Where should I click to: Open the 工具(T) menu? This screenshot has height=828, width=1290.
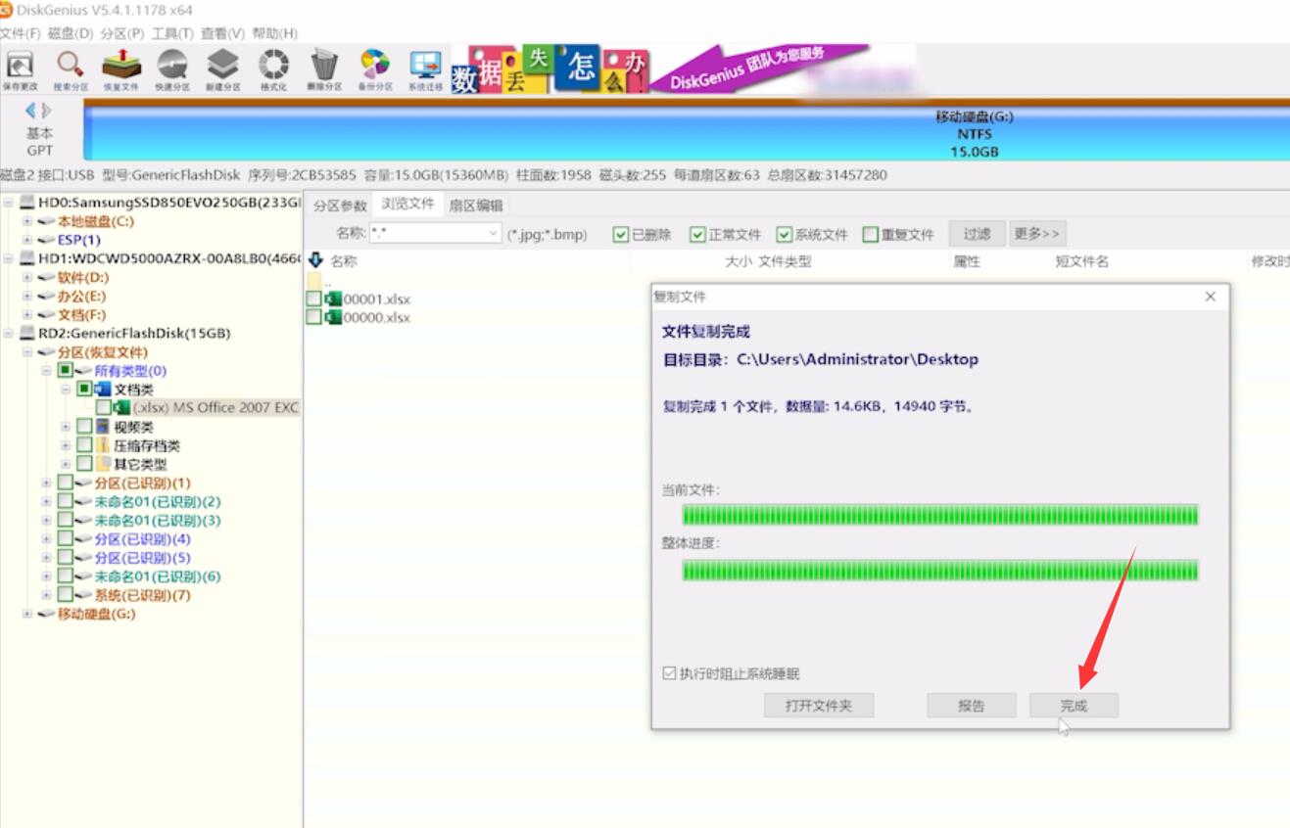point(172,33)
